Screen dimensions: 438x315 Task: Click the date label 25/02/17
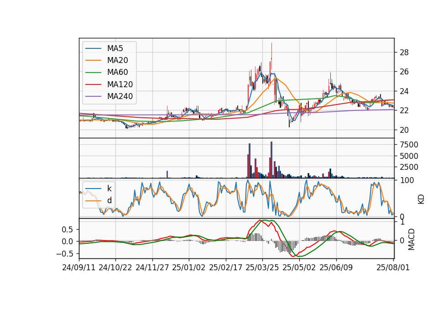coord(226,268)
